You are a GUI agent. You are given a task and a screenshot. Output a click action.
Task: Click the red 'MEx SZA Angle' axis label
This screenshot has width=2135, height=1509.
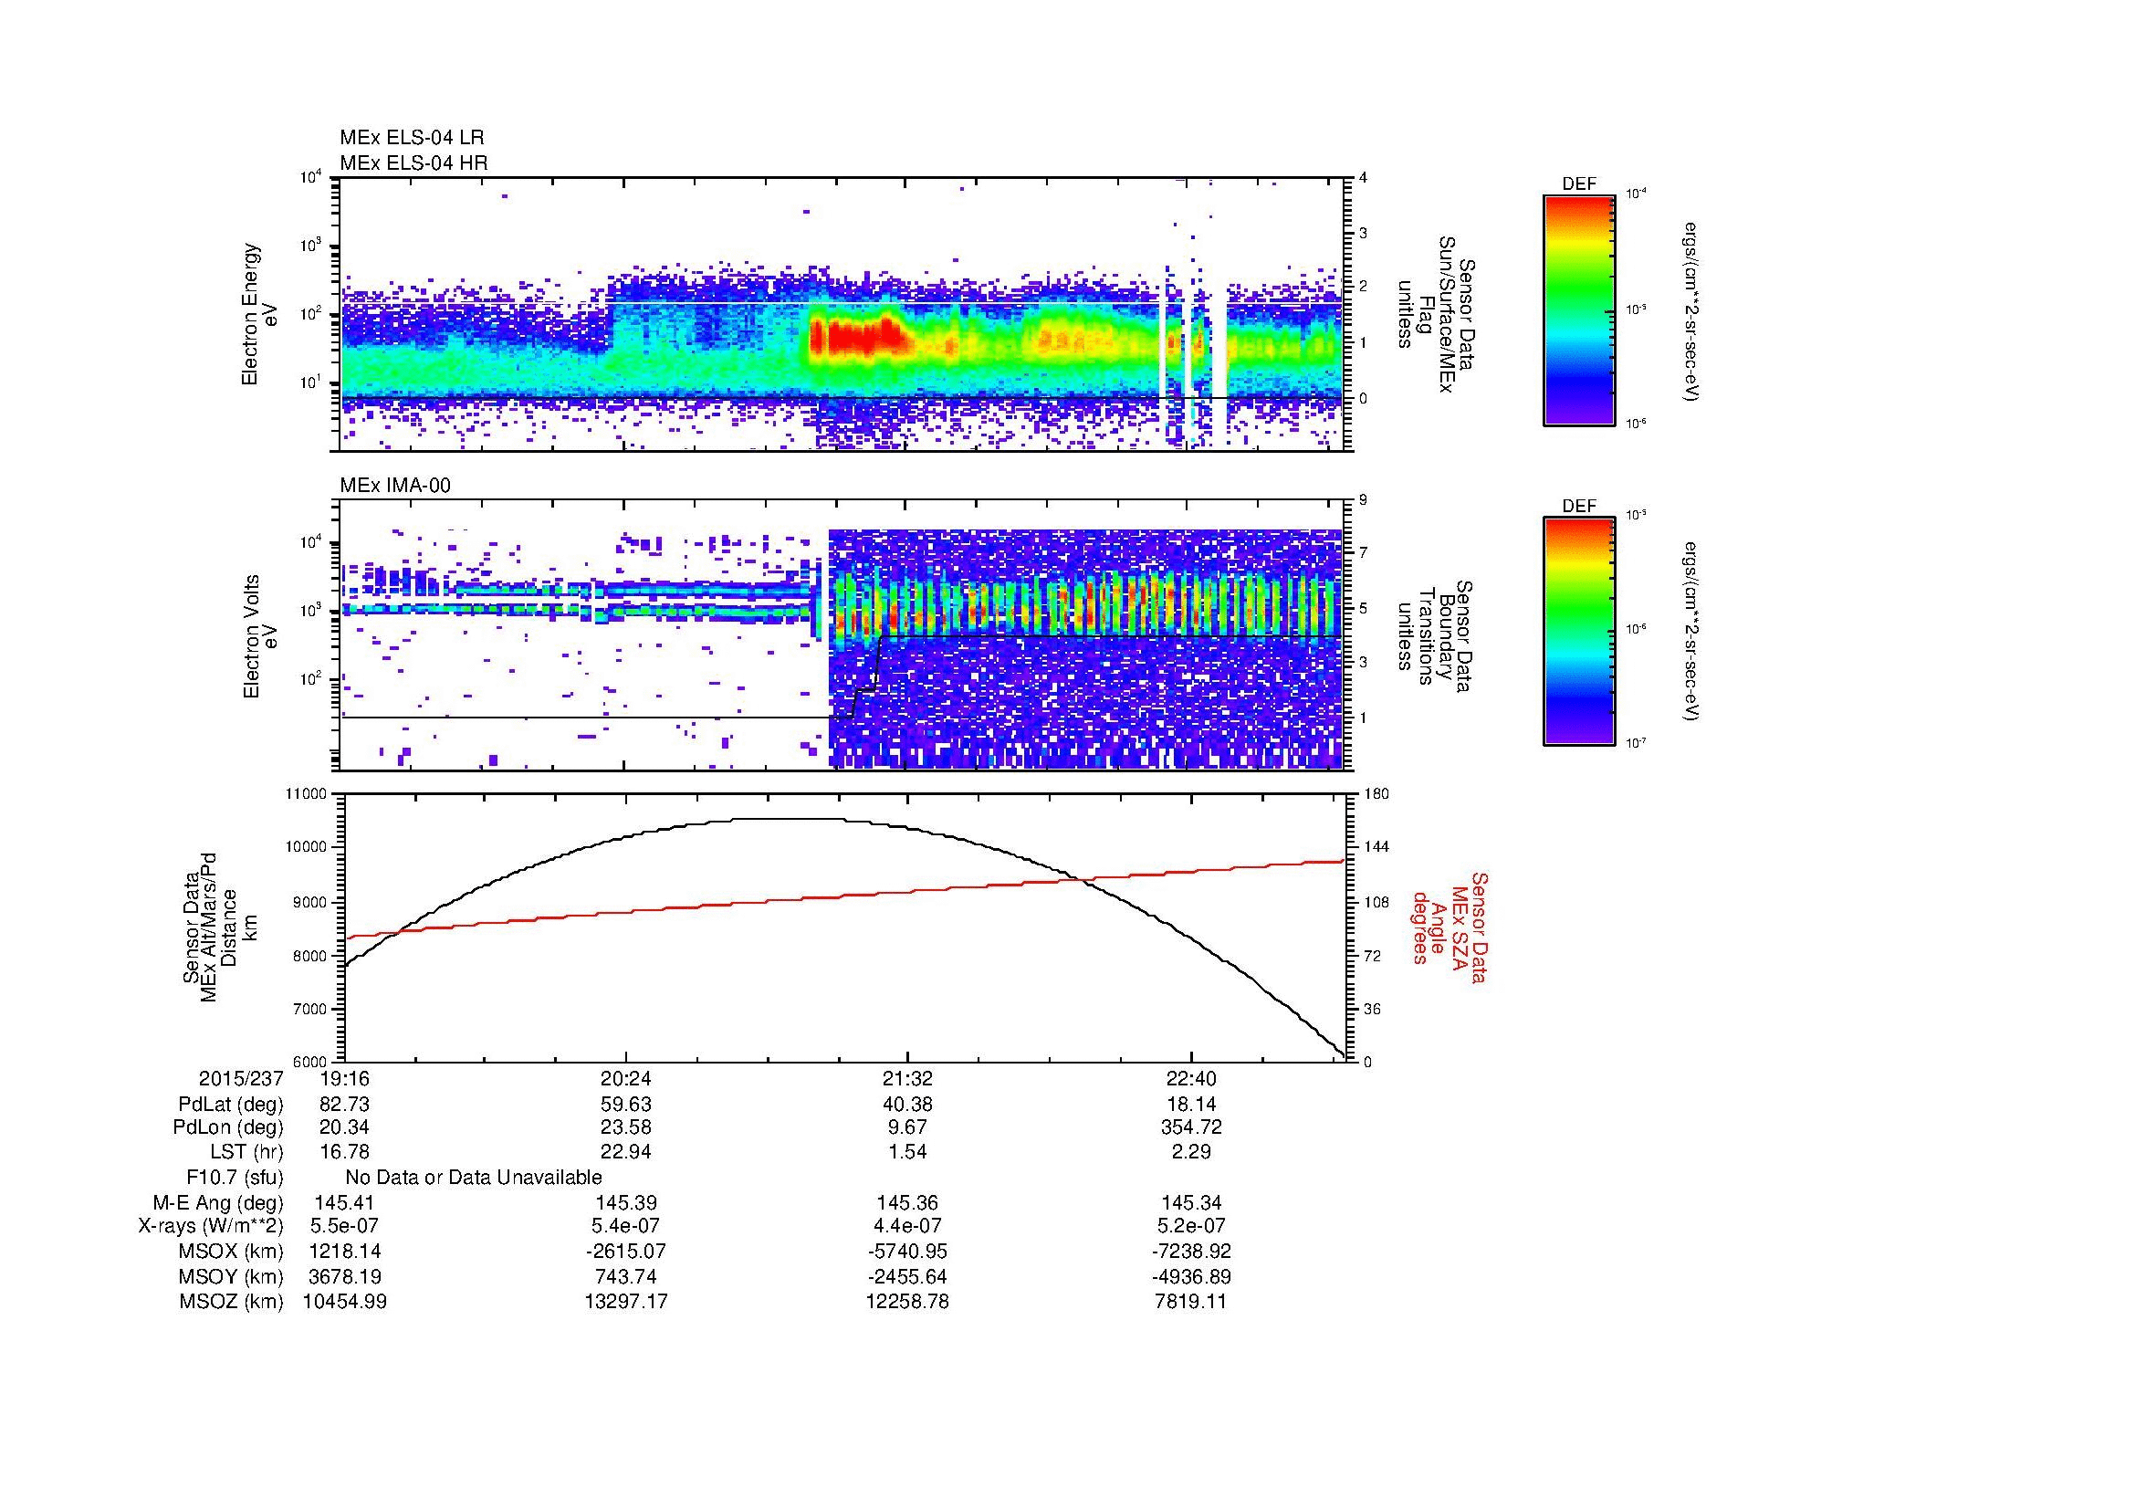1449,927
